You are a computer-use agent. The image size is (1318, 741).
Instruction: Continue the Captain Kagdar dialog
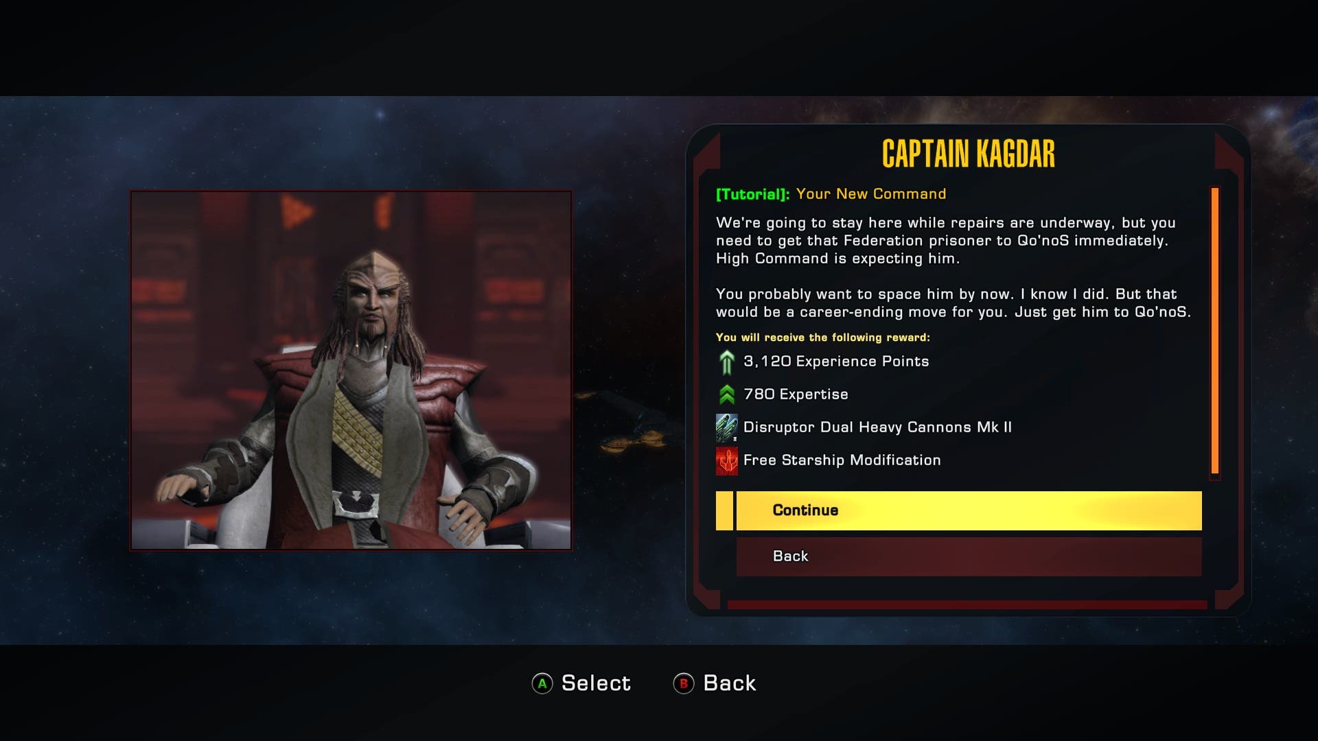click(x=969, y=510)
